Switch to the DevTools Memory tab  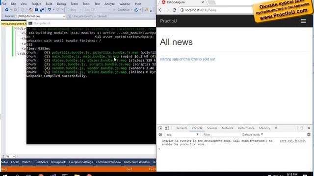(264, 128)
